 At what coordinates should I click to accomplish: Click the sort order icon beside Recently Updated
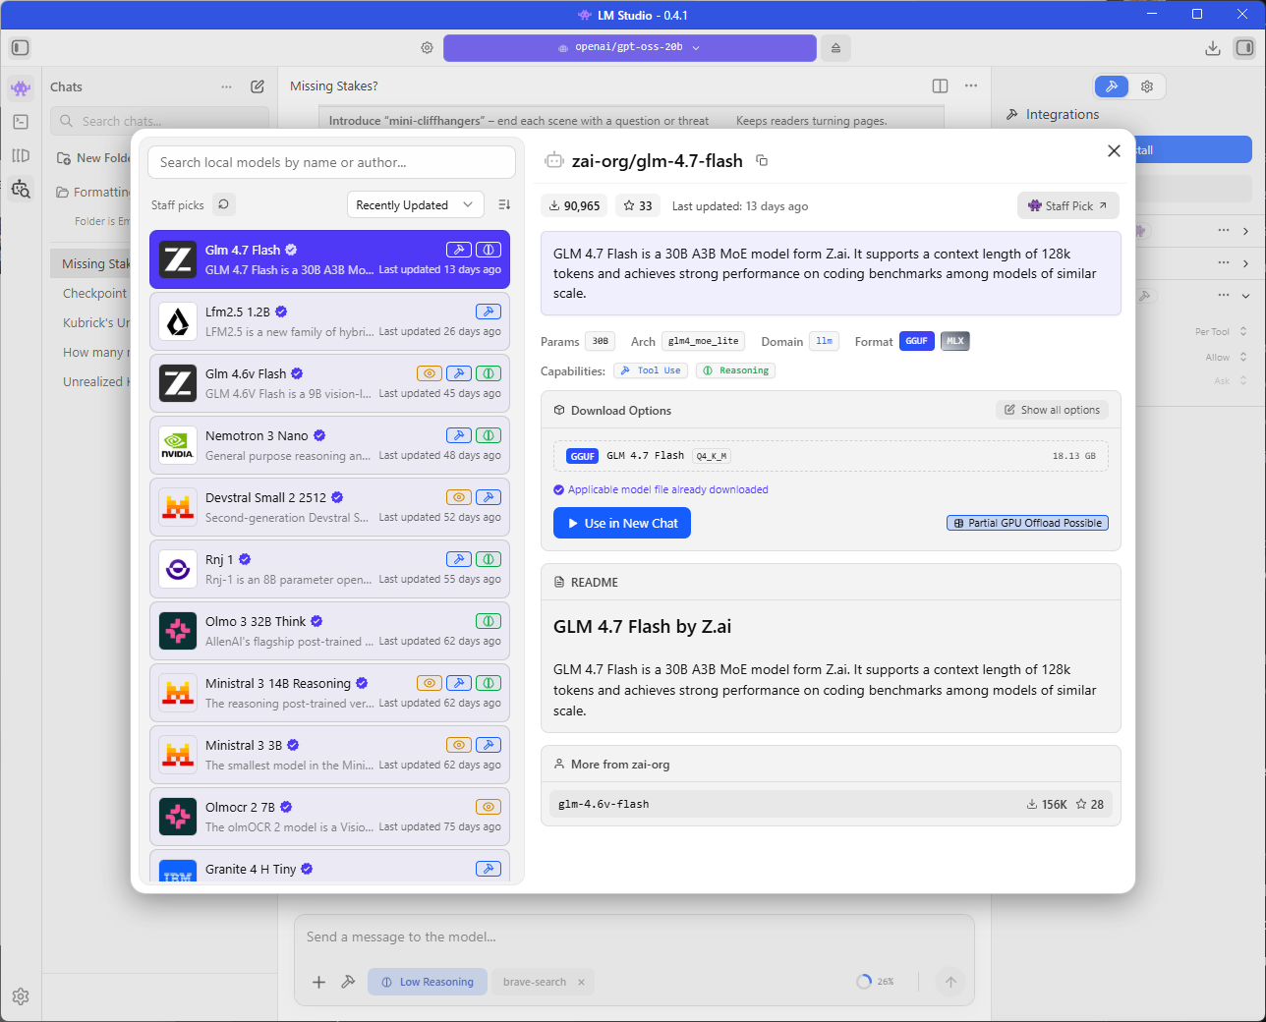tap(504, 204)
